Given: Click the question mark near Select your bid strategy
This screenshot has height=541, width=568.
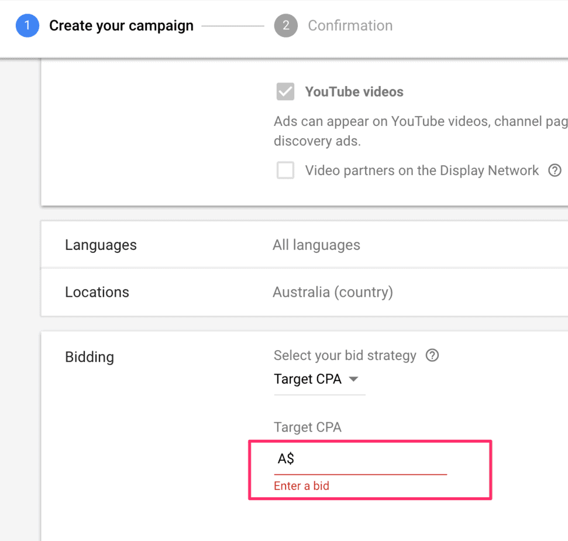Looking at the screenshot, I should click(432, 355).
